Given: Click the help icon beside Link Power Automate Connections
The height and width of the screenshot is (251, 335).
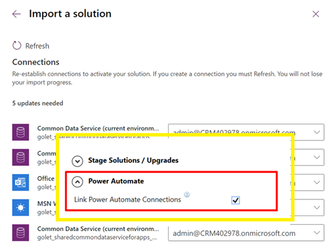Looking at the screenshot, I should tap(187, 195).
